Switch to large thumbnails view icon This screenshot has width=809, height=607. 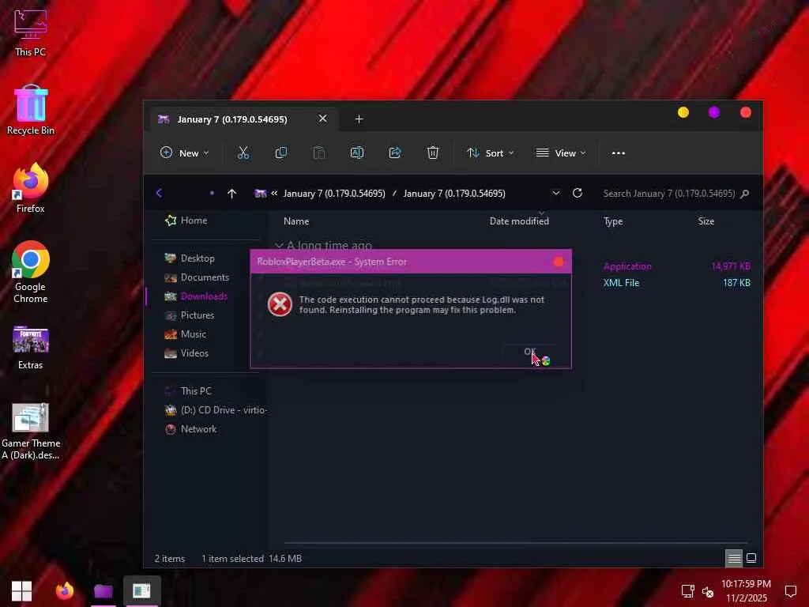tap(752, 558)
